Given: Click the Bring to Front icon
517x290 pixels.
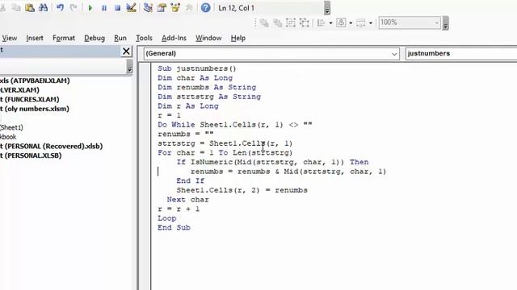Looking at the screenshot, I should (x=264, y=23).
